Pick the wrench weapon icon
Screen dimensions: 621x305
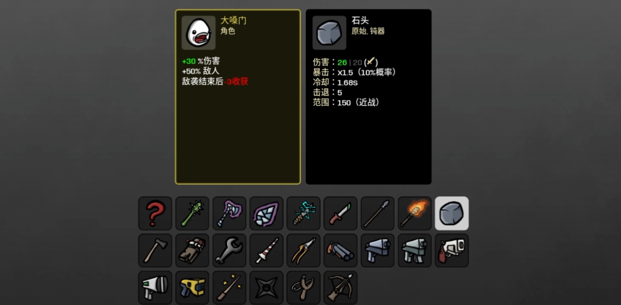(229, 250)
